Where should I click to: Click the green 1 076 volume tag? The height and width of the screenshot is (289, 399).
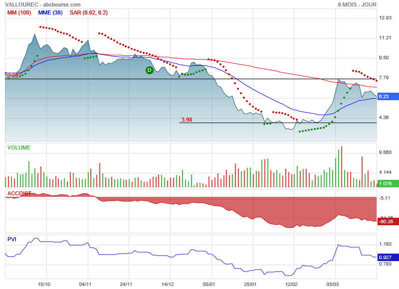pos(388,183)
